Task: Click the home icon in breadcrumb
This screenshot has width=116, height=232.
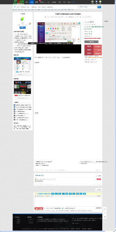Action: point(15,7)
